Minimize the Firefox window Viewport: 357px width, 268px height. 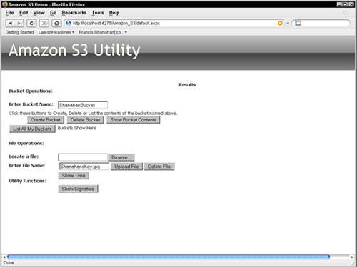pyautogui.click(x=340, y=4)
